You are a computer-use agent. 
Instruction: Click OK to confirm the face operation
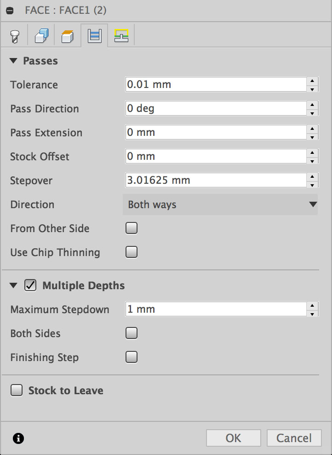[233, 438]
